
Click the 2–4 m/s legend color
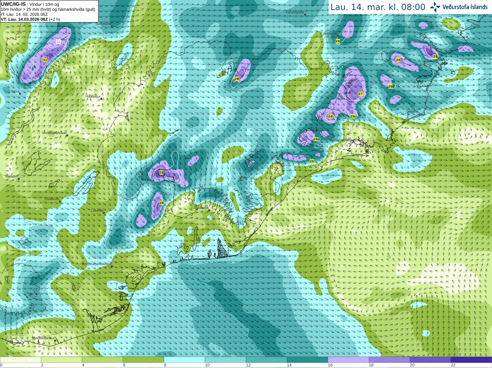(61, 360)
